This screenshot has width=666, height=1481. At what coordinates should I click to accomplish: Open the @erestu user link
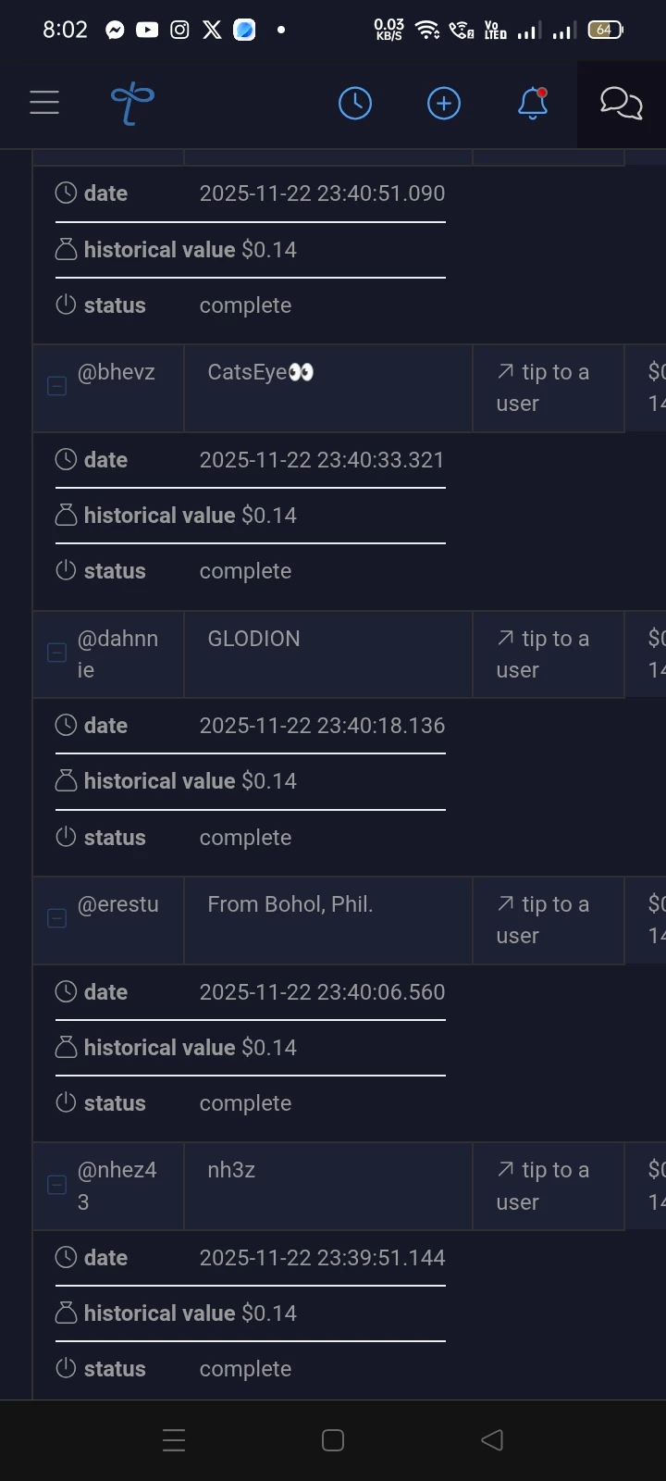click(x=118, y=904)
